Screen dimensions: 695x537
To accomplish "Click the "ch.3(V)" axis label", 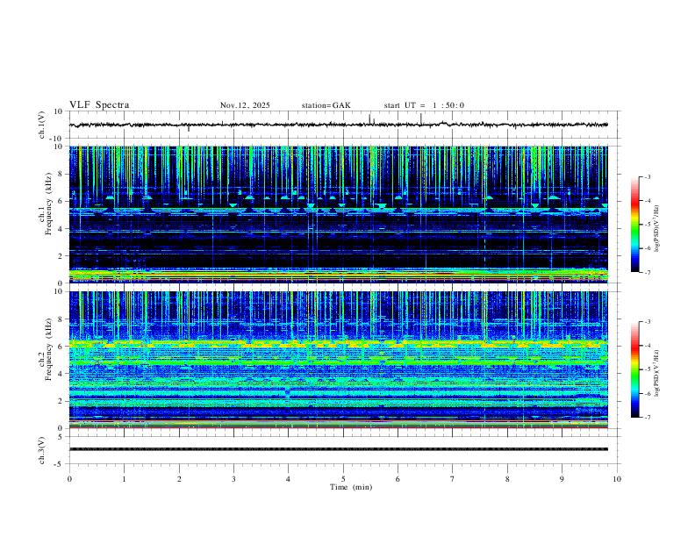I will click(x=42, y=450).
